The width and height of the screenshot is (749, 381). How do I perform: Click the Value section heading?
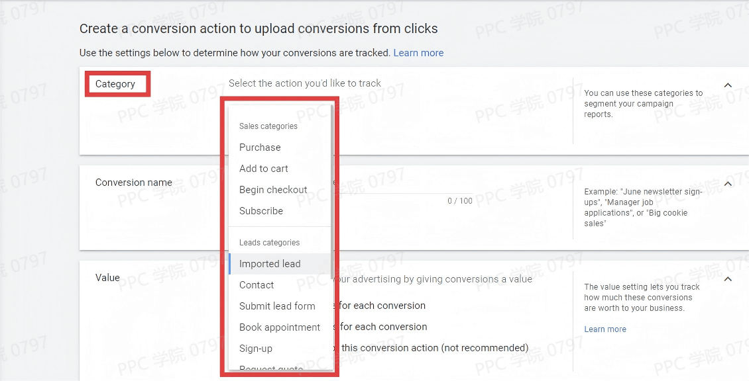(107, 278)
